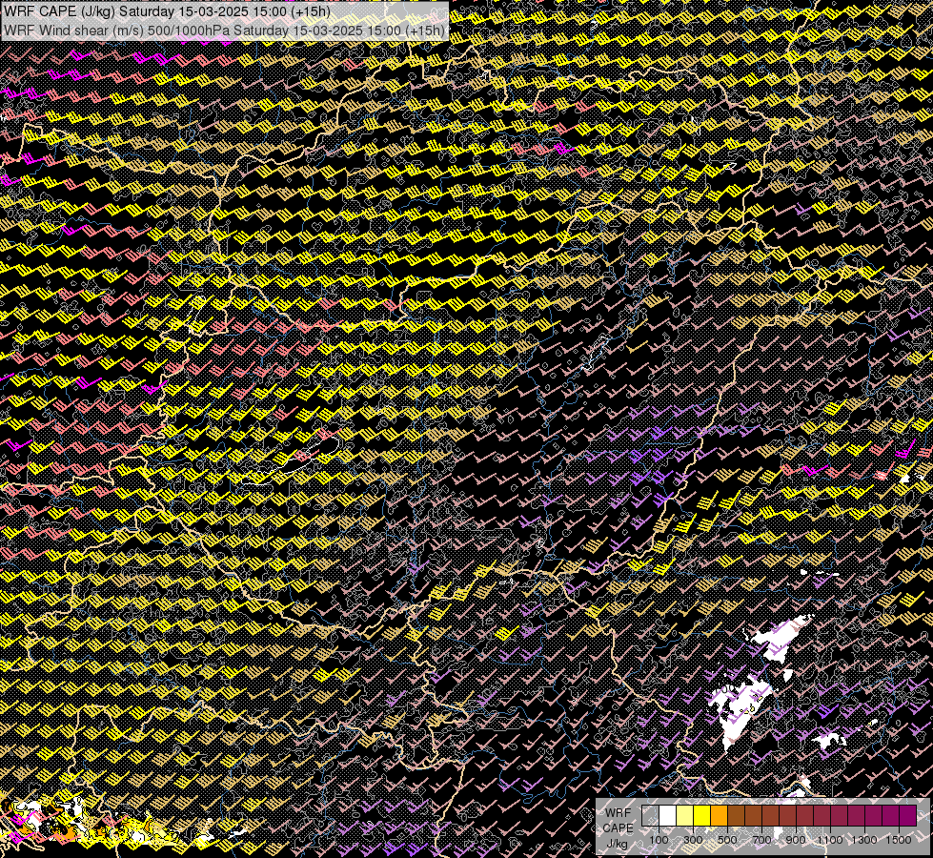Image resolution: width=933 pixels, height=858 pixels.
Task: Click the 900 legend tick label
Action: [796, 840]
